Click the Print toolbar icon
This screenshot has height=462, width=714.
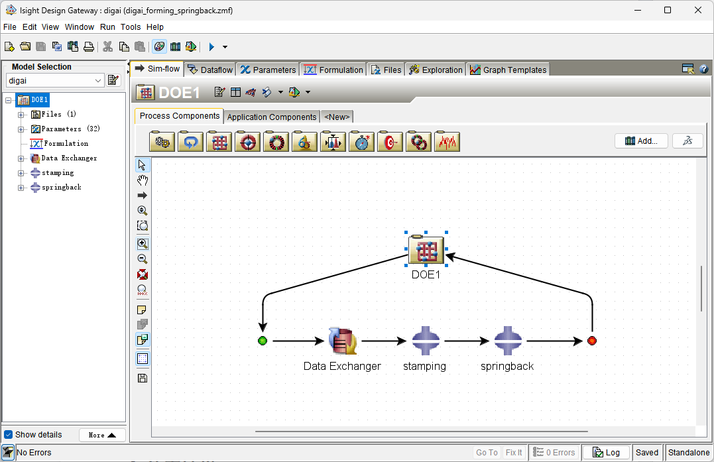[89, 46]
